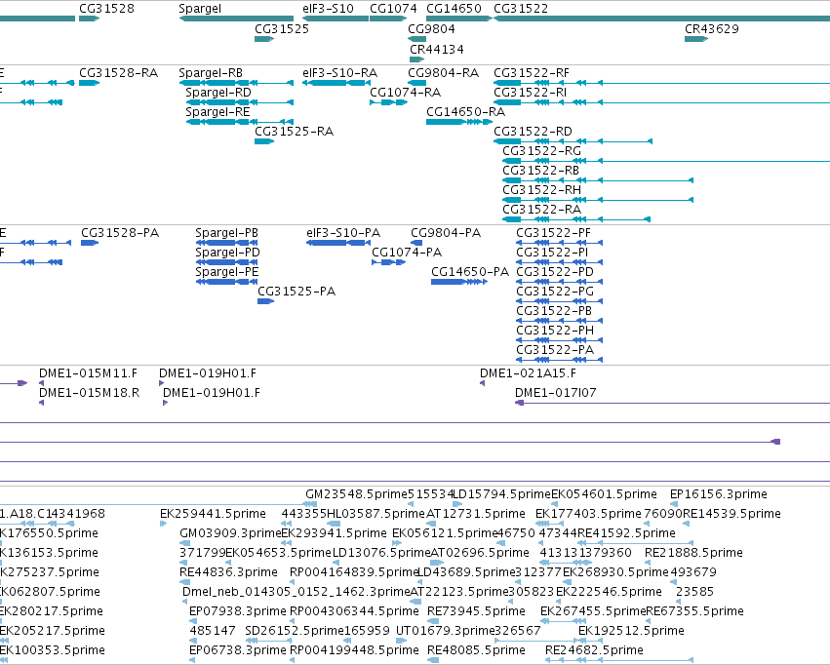Click the Spargel gene feature bar
The width and height of the screenshot is (830, 665).
click(236, 20)
